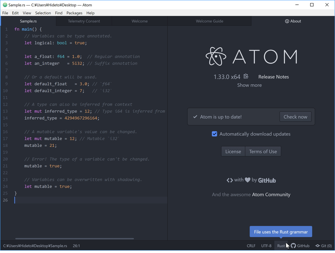Open Terms of Use
Viewport: 335px width, 253px height.
coord(263,151)
